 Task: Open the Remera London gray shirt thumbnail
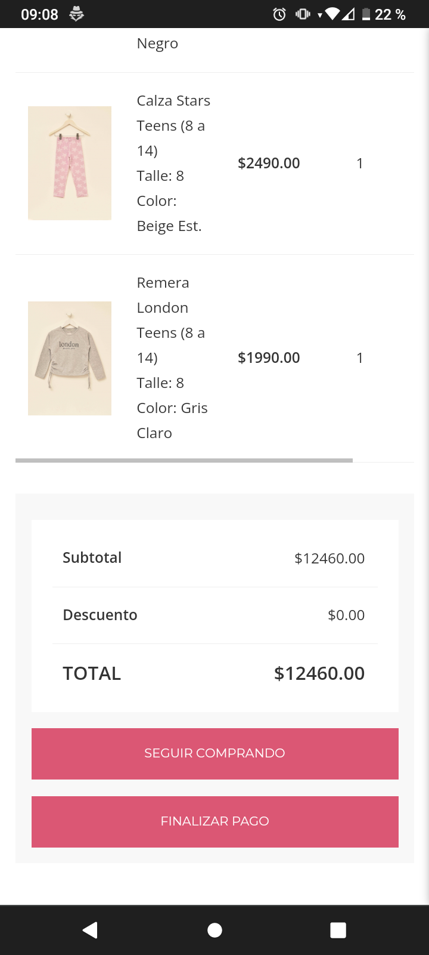(70, 358)
